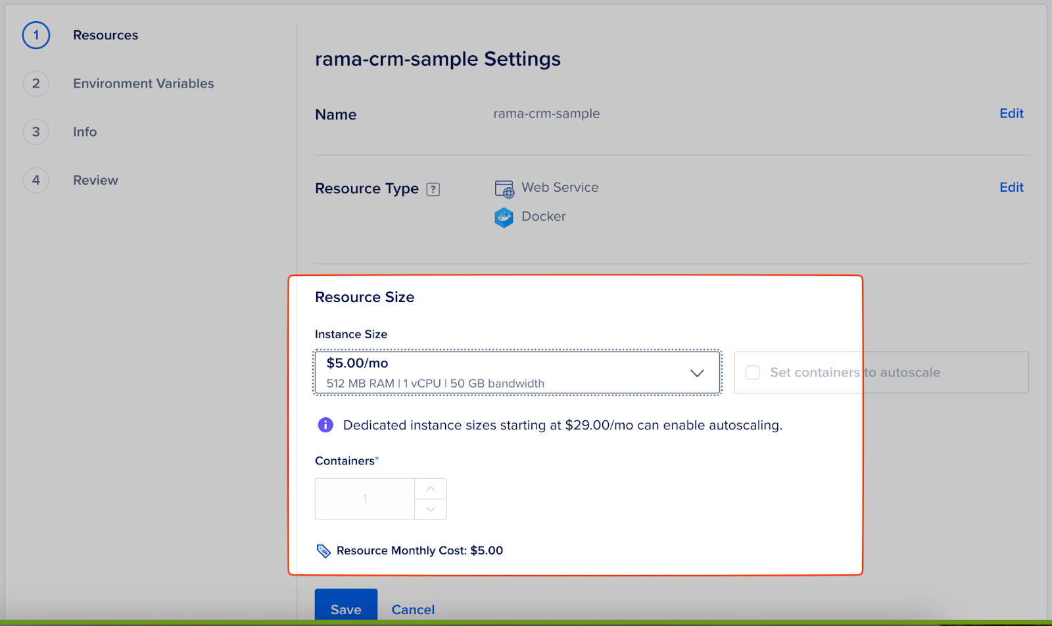Click the 'Dedicated instance sizes starting at $29.00/mo' note

(563, 425)
